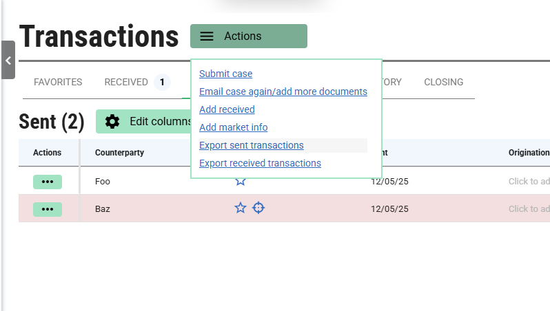Open the three-dot actions for Foo row

pos(48,182)
